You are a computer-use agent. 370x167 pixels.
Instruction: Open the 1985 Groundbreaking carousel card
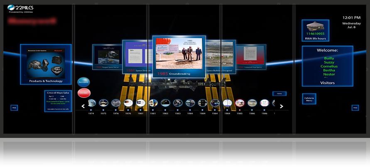point(179,56)
